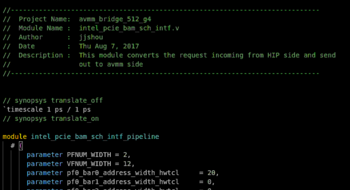Click 'parameter' keyword before PFNUM_WIDTH
The width and height of the screenshot is (350, 190).
(45, 155)
